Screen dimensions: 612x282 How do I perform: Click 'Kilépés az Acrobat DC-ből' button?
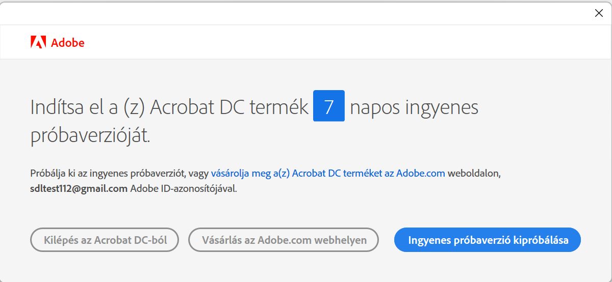click(x=106, y=240)
